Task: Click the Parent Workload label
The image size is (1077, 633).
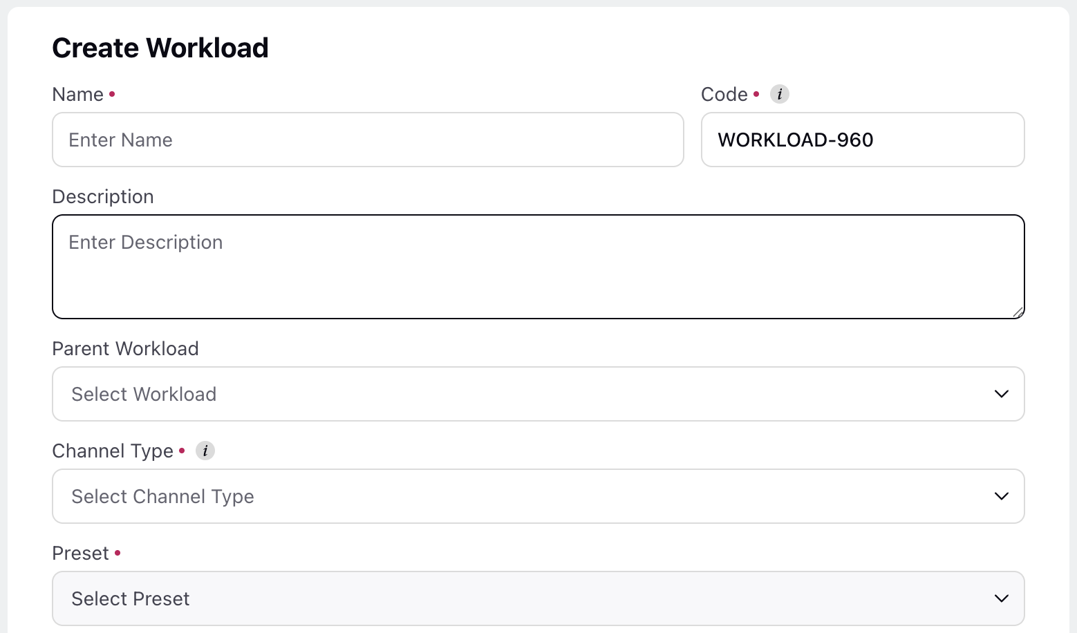Action: click(125, 348)
